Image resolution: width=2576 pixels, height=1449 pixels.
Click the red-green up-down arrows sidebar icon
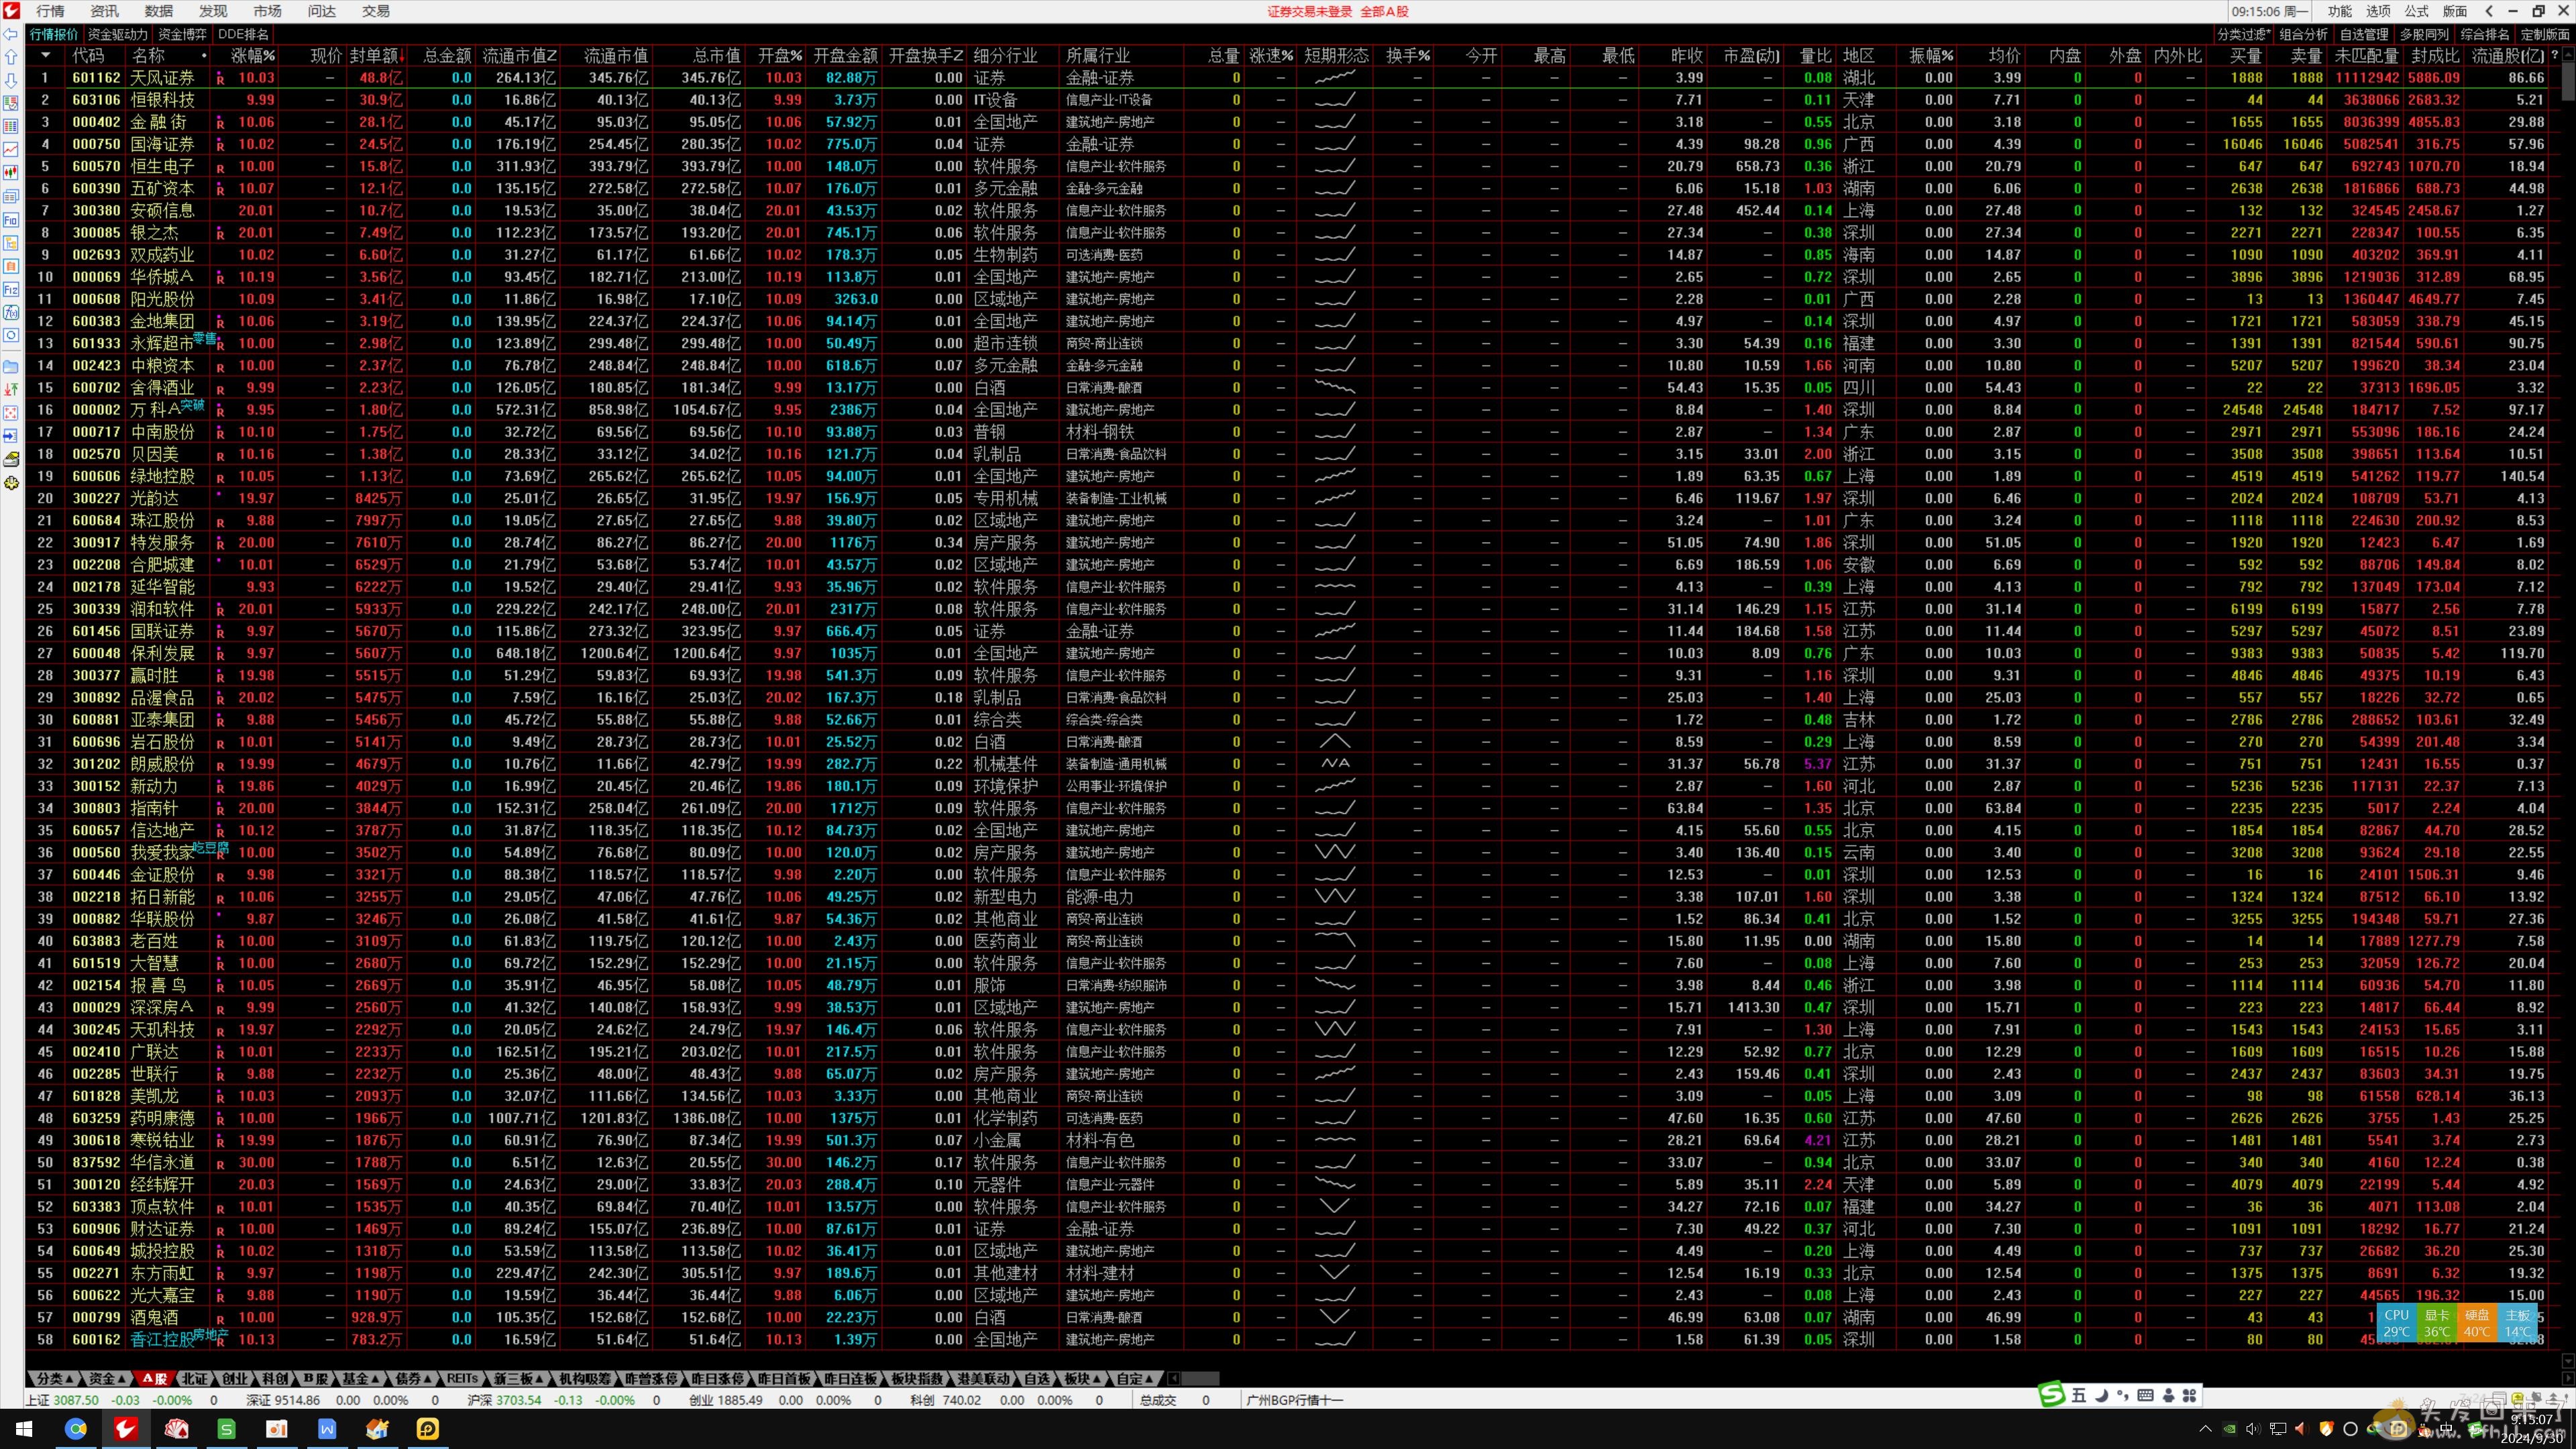pos(11,389)
